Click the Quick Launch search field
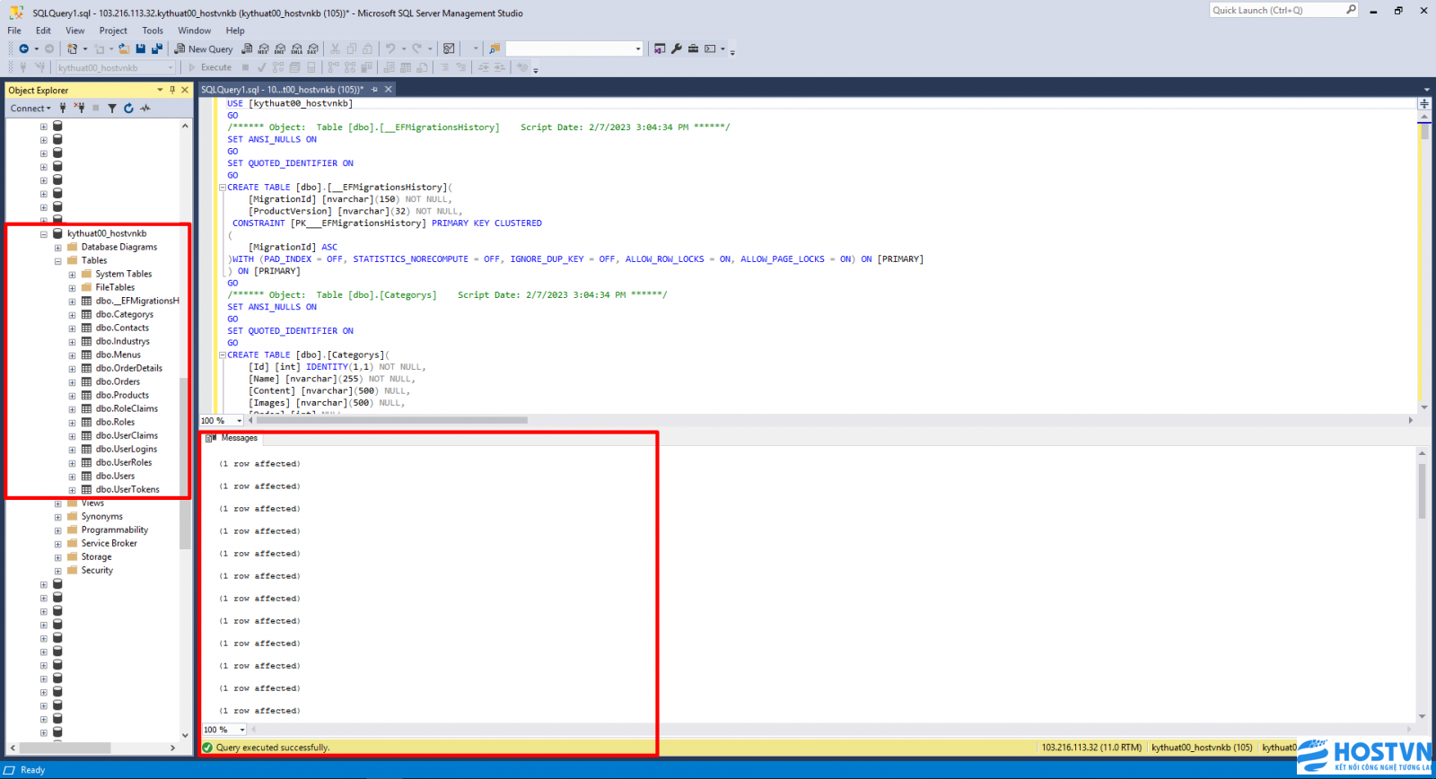The width and height of the screenshot is (1436, 779). tap(1283, 10)
